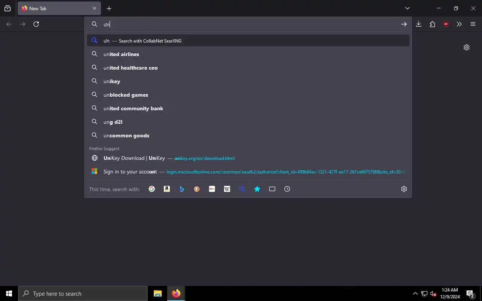Reload the current page

click(36, 24)
